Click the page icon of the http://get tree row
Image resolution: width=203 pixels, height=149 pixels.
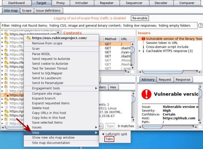coord(6,71)
